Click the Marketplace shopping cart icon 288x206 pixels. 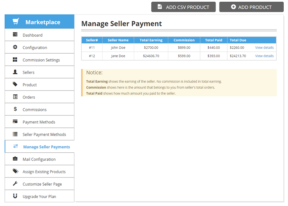16,22
